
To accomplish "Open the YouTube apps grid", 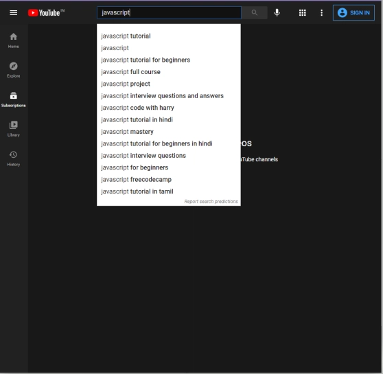I will click(x=303, y=13).
